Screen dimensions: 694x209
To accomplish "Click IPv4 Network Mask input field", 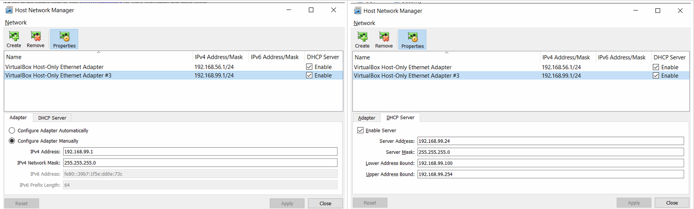I will (200, 163).
